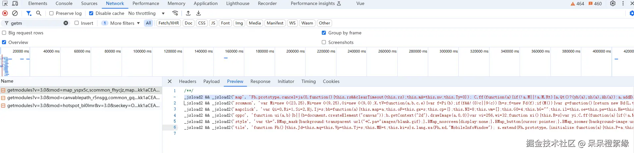Clear the getm filter text
The width and height of the screenshot is (634, 153).
pos(66,23)
